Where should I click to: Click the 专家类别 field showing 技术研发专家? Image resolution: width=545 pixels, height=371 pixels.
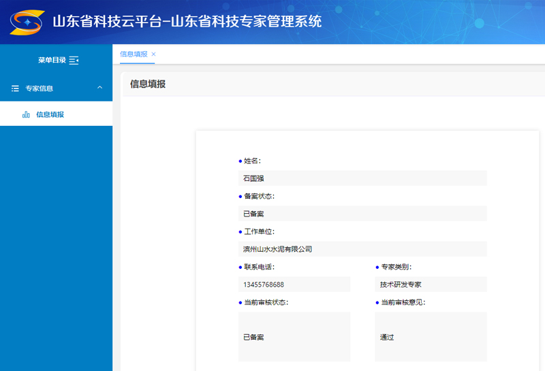(431, 285)
